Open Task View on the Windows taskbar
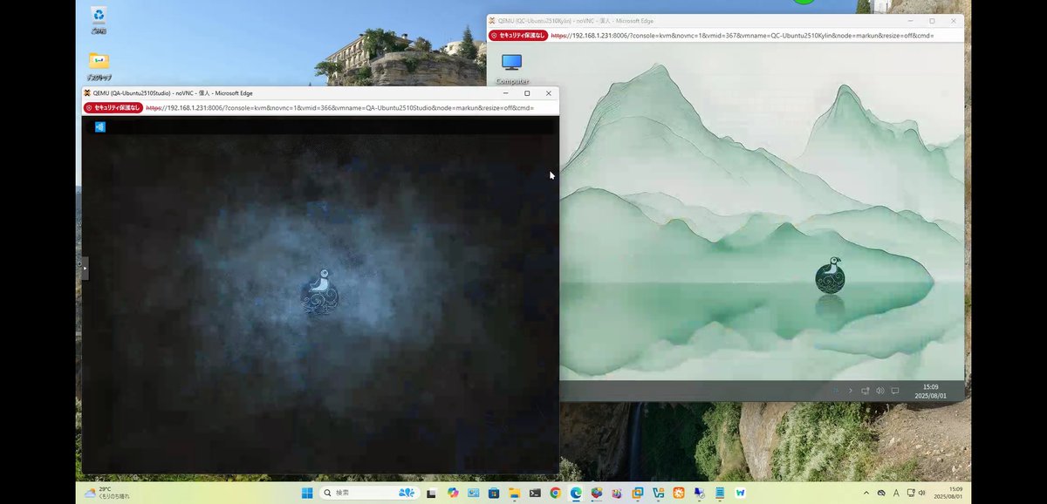1047x504 pixels. tap(431, 493)
